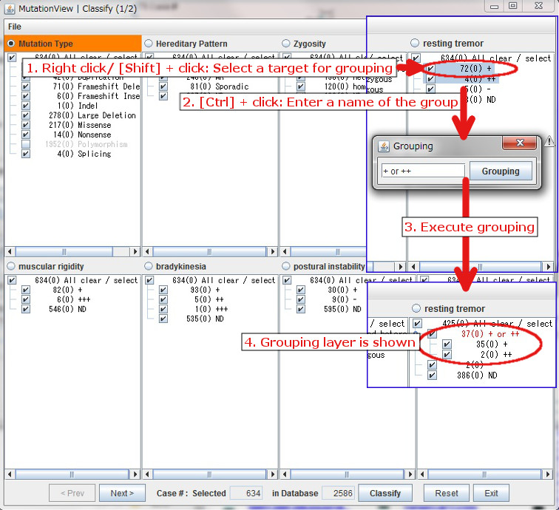Select the Mutation Type radio button

(x=11, y=44)
